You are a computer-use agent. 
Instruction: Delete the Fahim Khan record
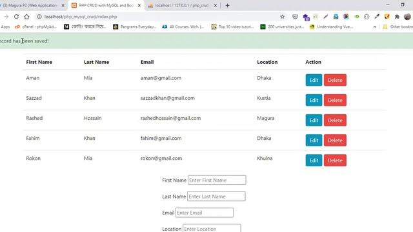pos(335,140)
